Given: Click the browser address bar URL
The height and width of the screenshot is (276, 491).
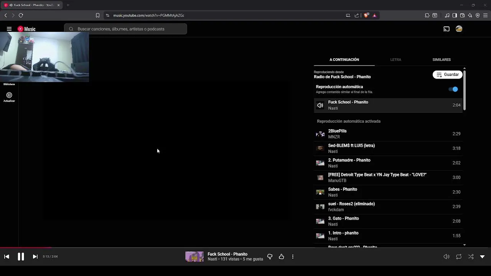Looking at the screenshot, I should pos(149,15).
